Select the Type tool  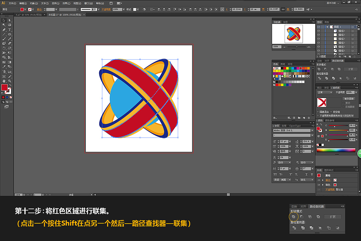[x=10, y=30]
